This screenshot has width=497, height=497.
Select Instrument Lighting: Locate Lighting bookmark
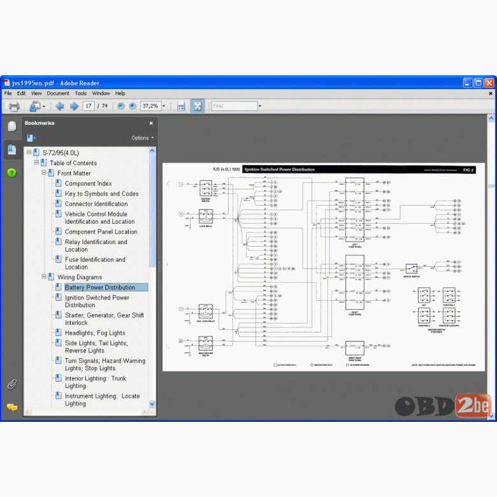(x=102, y=400)
